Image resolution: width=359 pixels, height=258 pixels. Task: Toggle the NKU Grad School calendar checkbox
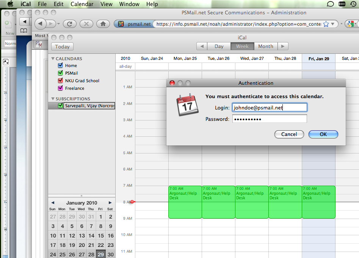[x=60, y=81]
